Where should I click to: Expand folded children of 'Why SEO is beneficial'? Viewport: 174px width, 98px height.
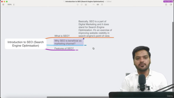[x=85, y=45]
